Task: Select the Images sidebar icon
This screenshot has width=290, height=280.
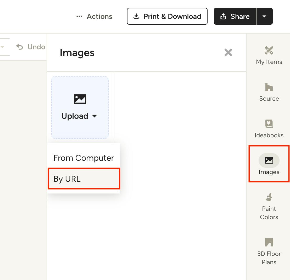Action: pos(269,160)
